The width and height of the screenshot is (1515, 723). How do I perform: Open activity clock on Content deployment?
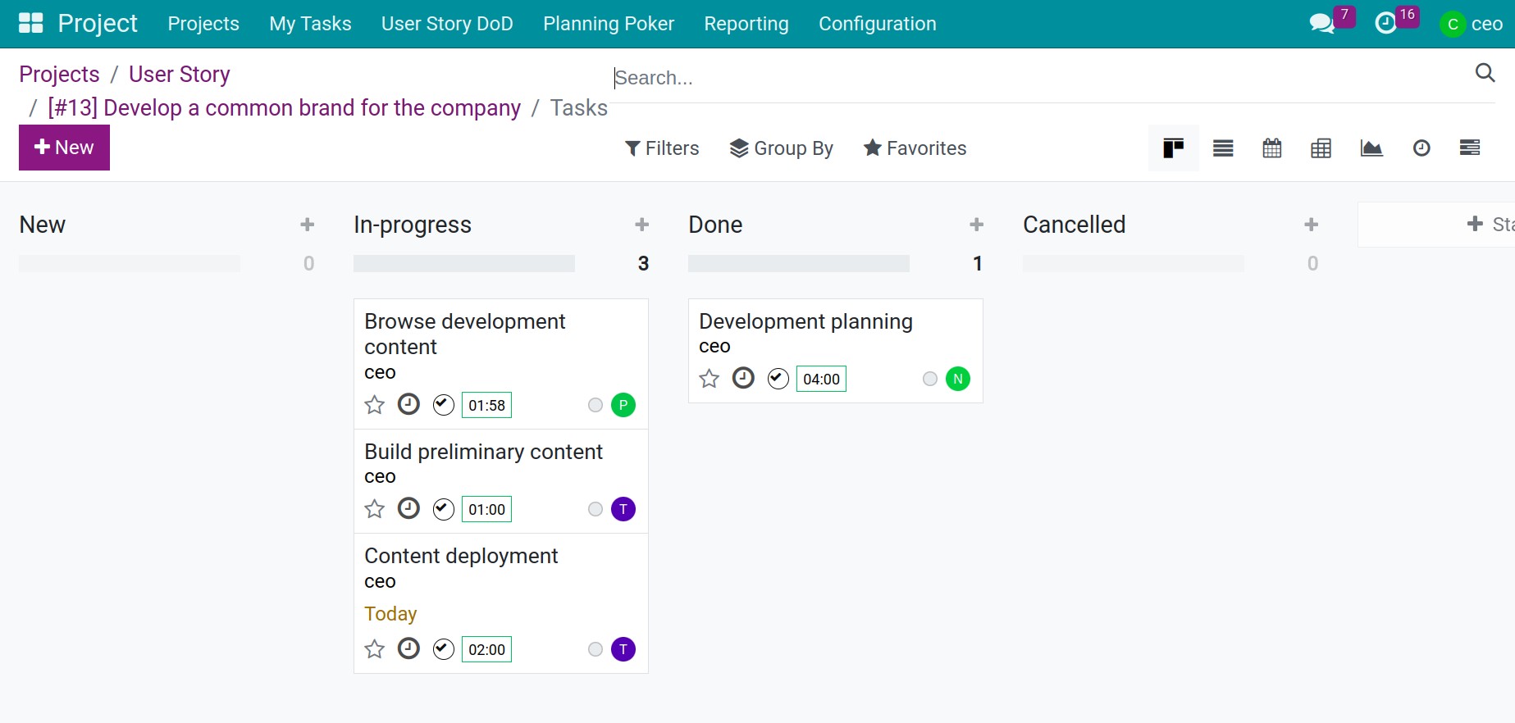pyautogui.click(x=408, y=648)
